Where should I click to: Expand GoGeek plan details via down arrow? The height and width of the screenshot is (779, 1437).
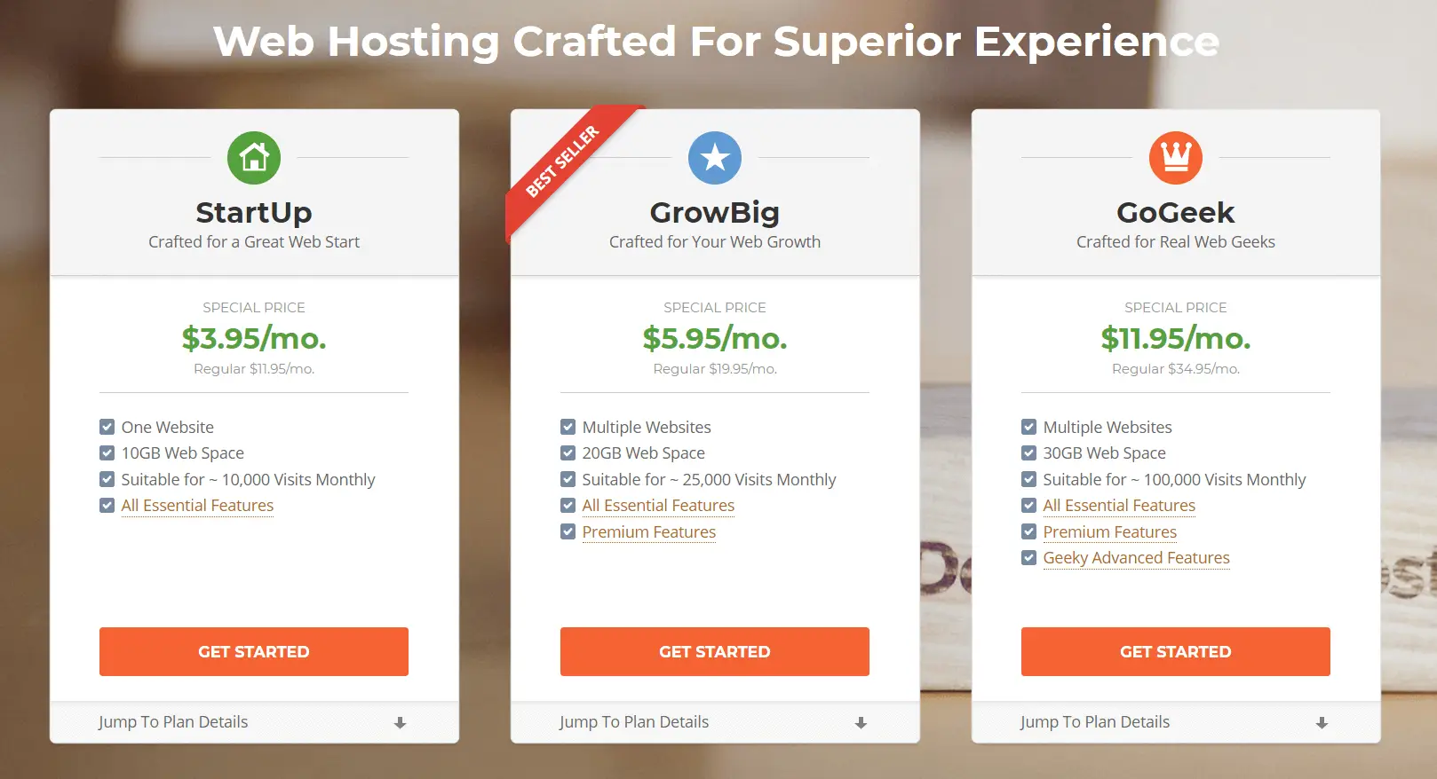(x=1321, y=721)
